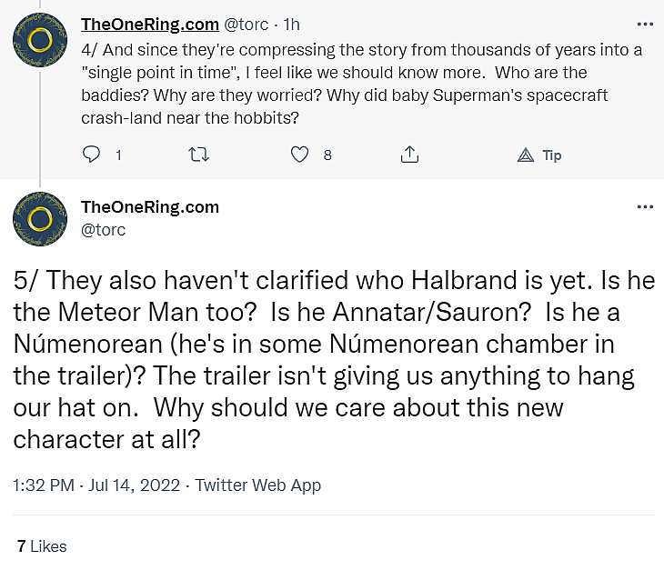This screenshot has width=664, height=570.
Task: Open more options on the 4/ tweet
Action: coord(645,25)
